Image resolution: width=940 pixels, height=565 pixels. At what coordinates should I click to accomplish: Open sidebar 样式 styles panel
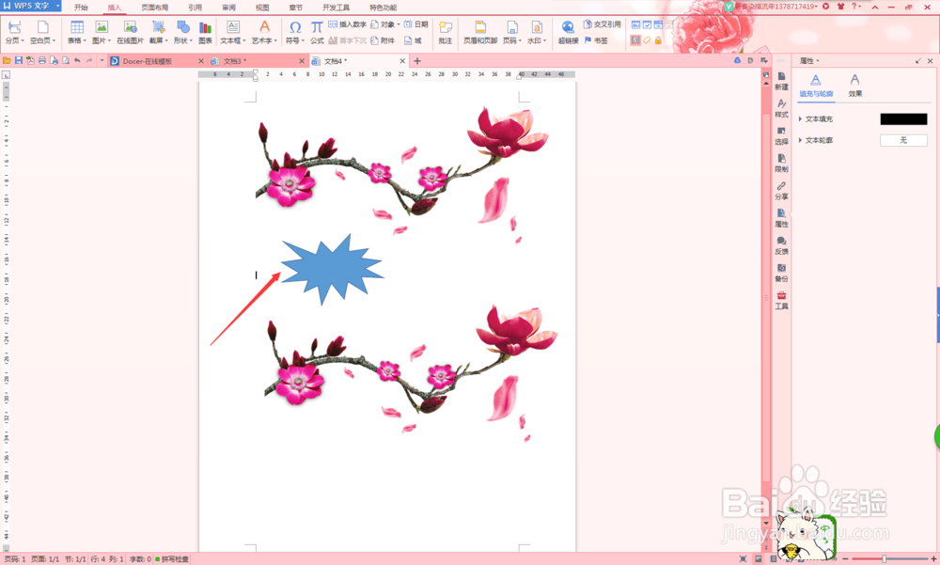coord(781,108)
